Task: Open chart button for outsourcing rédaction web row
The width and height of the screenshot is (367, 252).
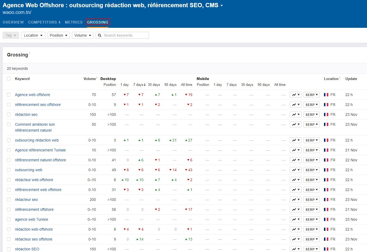Action: tap(295, 140)
